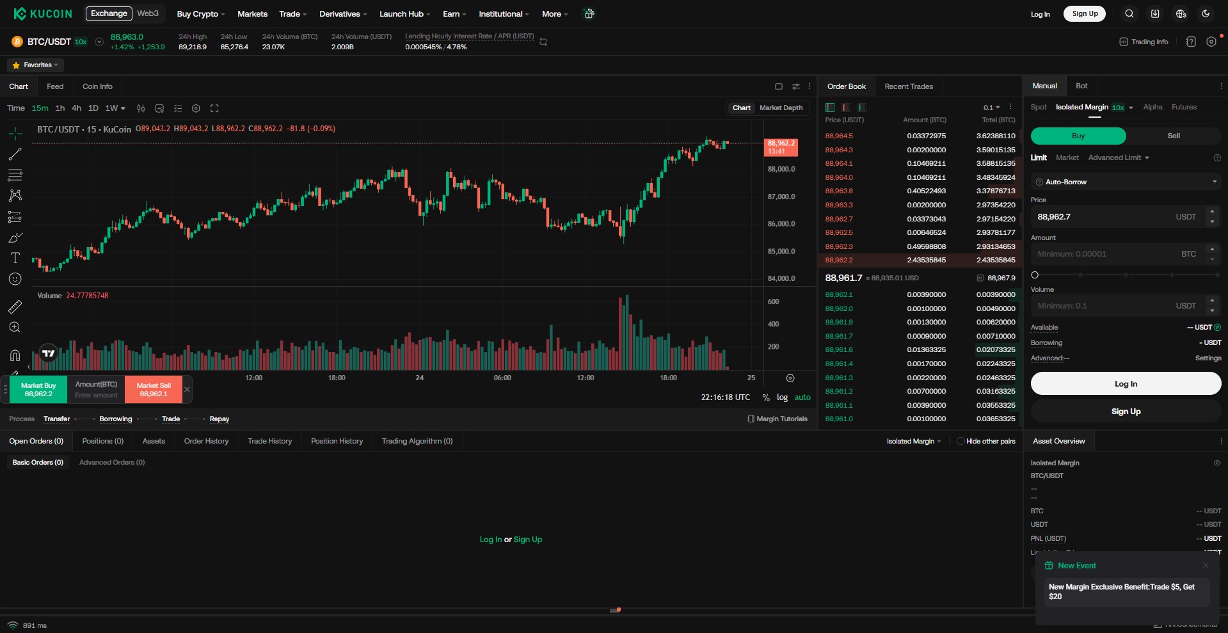Select the Ruler measure tool

pos(14,307)
